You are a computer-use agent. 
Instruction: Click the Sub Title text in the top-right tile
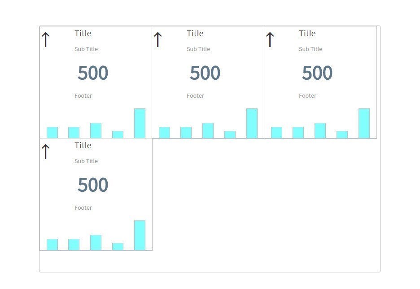coord(311,49)
